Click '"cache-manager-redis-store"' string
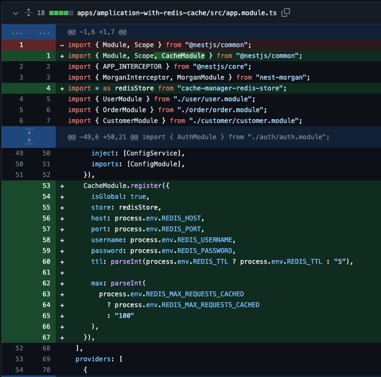Viewport: 381px width, 377px height. click(230, 88)
